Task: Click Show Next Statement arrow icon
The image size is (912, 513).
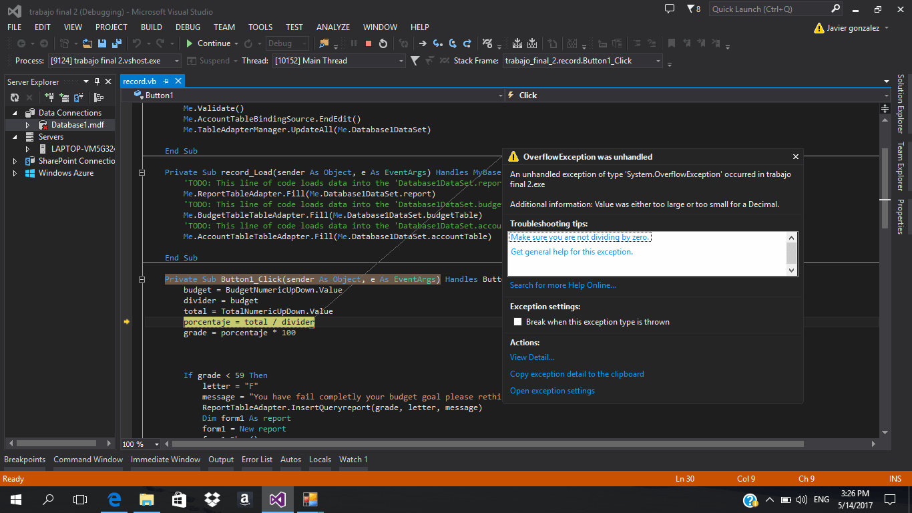Action: (x=423, y=43)
